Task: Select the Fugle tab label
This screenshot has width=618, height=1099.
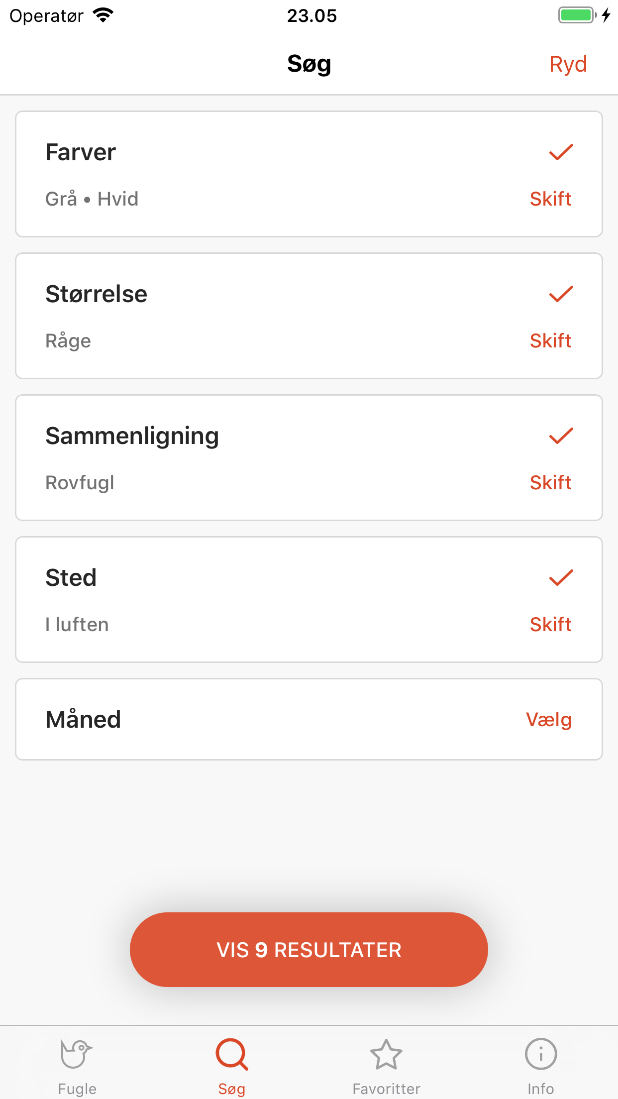Action: pos(77,1089)
